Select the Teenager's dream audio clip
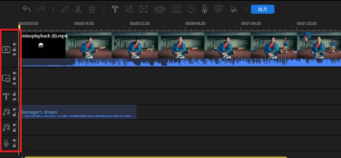 click(78, 112)
